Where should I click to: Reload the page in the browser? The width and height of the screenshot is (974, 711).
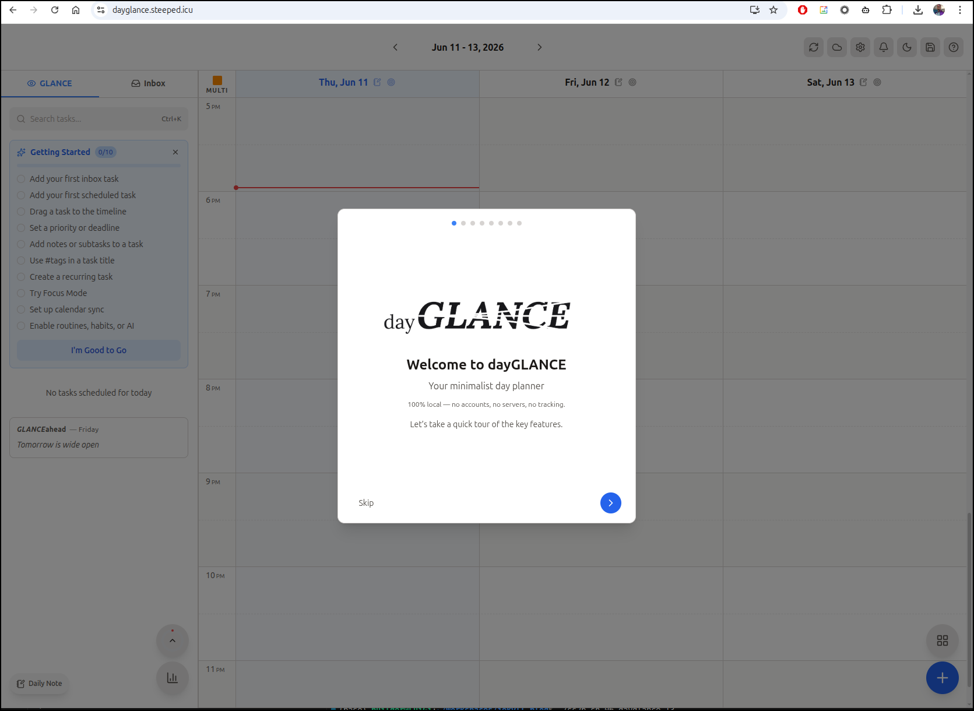[55, 10]
